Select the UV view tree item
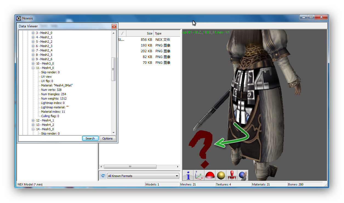The image size is (344, 203). (x=46, y=77)
